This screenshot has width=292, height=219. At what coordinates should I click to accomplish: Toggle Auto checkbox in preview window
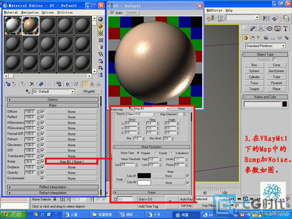[112, 13]
